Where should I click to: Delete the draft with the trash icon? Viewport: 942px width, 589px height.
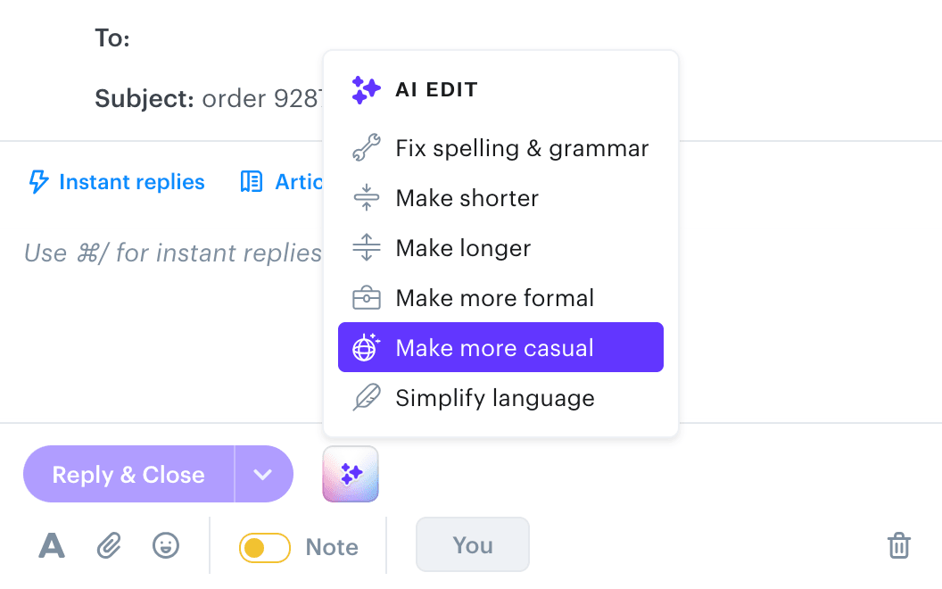click(899, 545)
